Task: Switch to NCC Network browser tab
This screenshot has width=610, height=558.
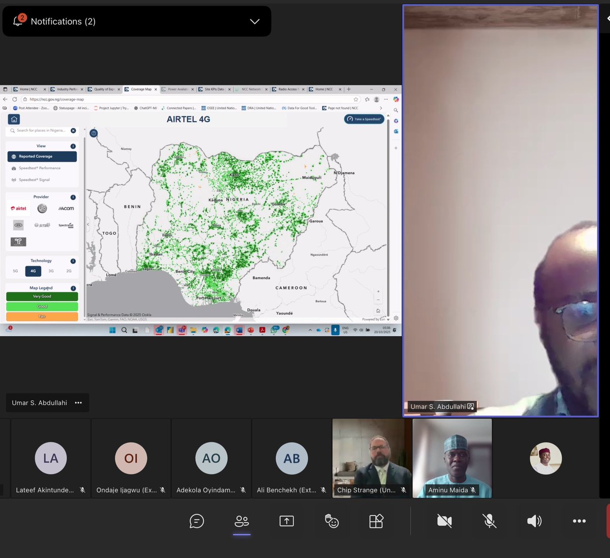Action: pos(252,89)
